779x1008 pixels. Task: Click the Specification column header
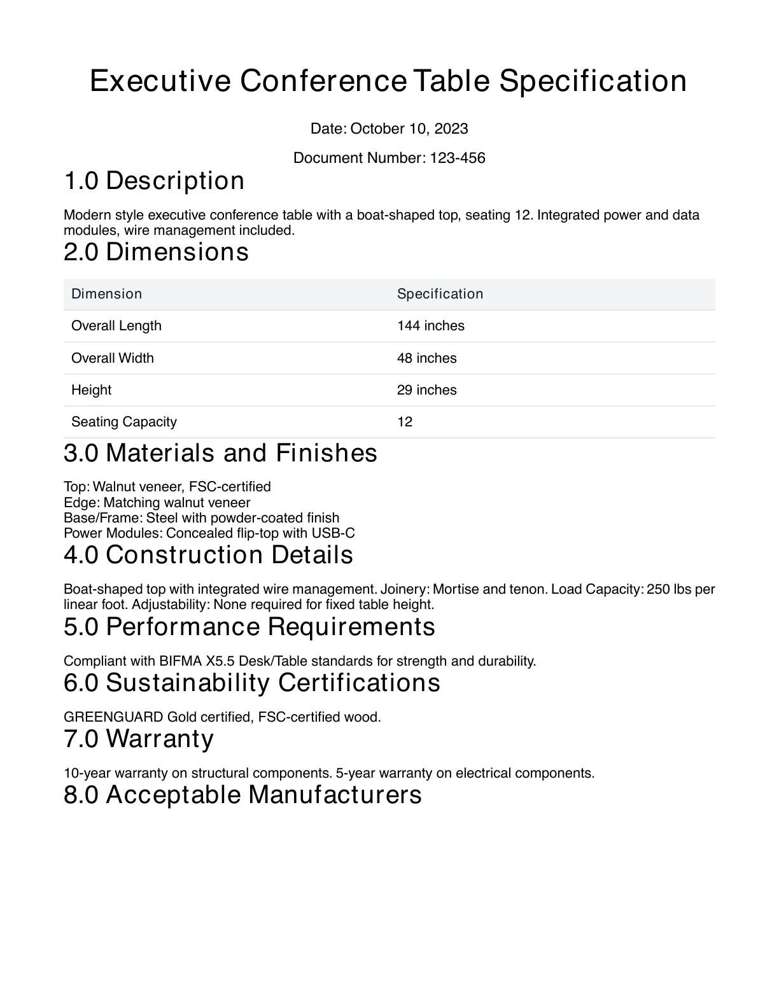pyautogui.click(x=440, y=294)
